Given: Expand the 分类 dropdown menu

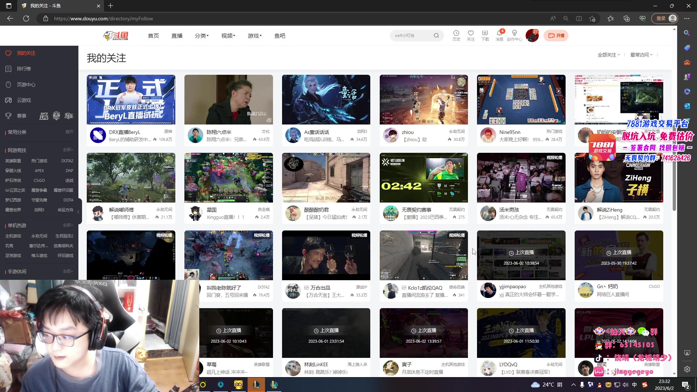Looking at the screenshot, I should coord(201,36).
